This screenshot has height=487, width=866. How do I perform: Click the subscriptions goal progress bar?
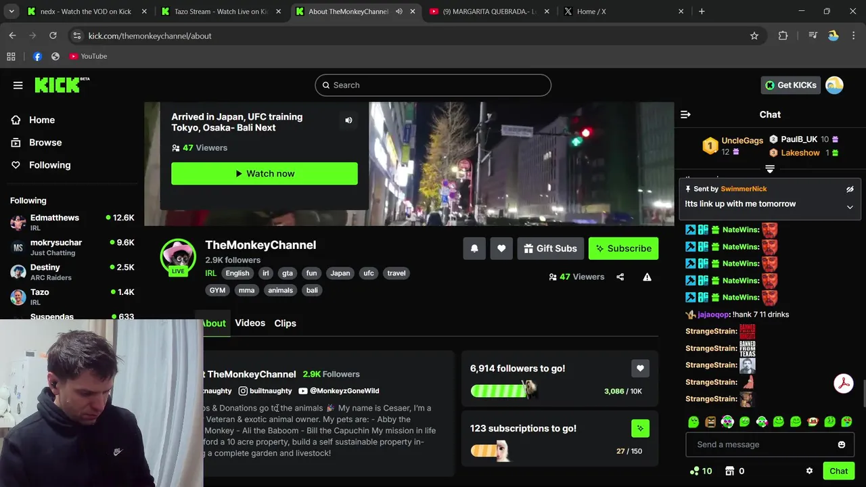(x=489, y=450)
